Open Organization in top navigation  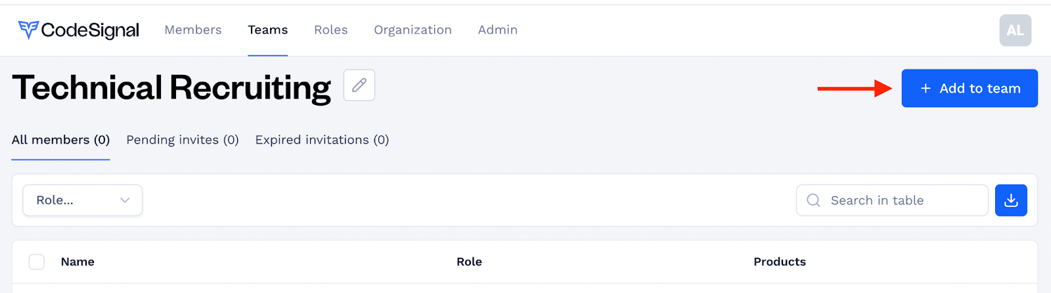[x=413, y=30]
